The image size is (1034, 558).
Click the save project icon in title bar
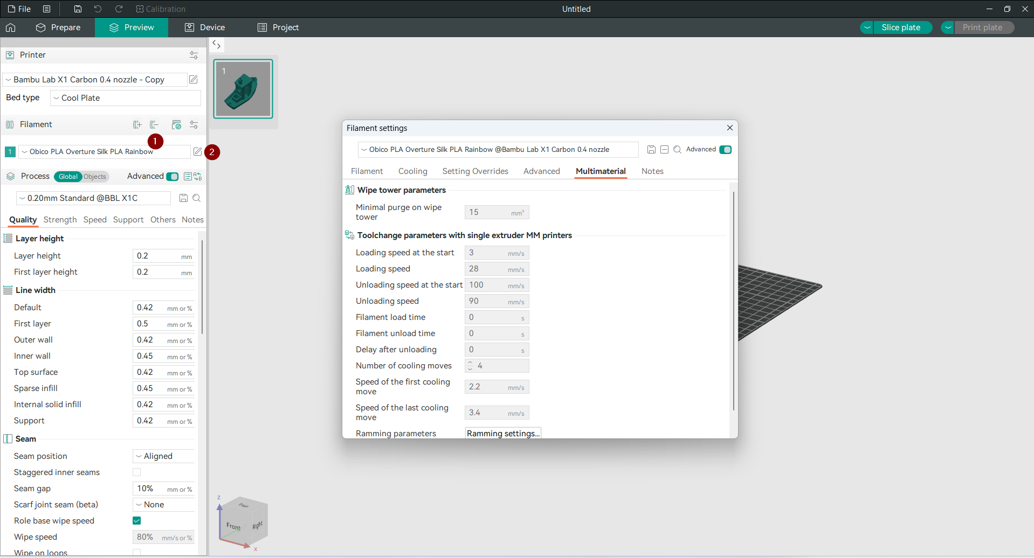click(78, 9)
